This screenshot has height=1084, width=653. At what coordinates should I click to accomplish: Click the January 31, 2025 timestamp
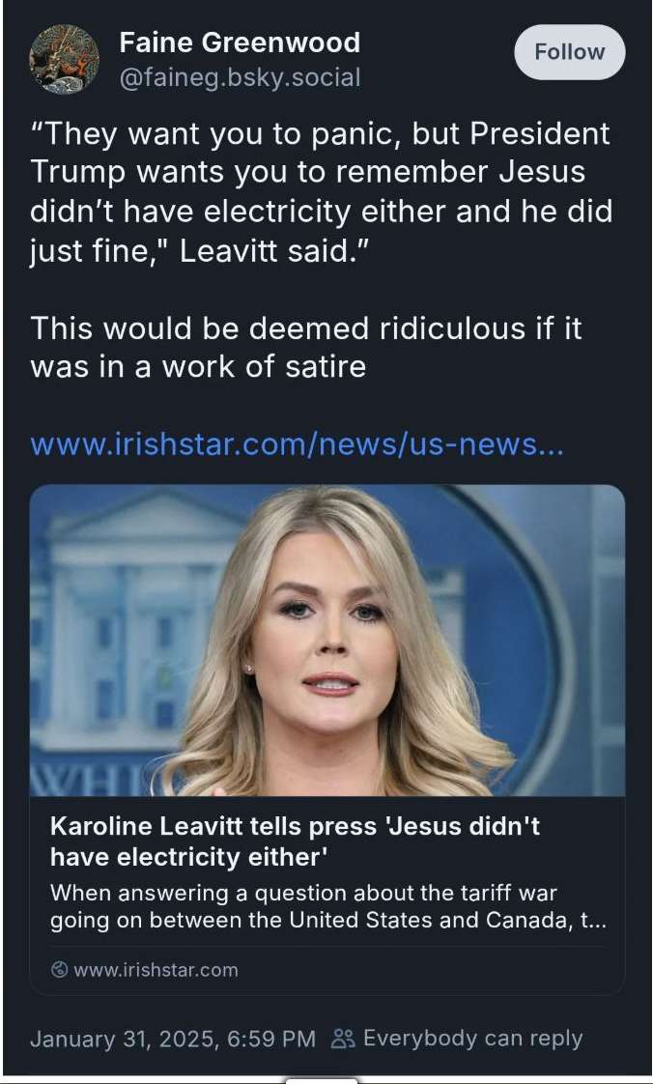point(173,1039)
